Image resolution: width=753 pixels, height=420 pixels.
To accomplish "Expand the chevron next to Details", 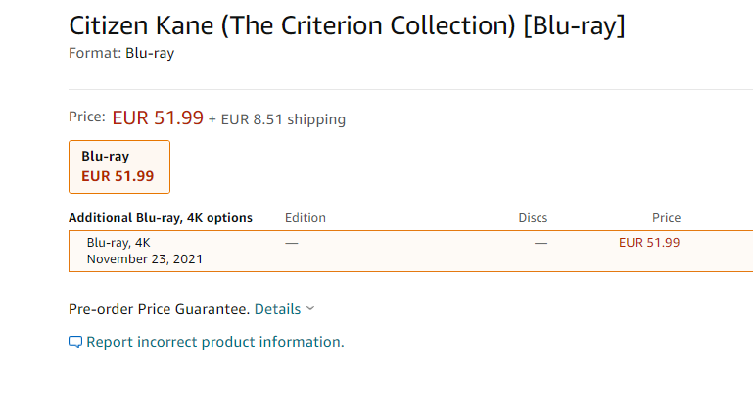I will [310, 308].
